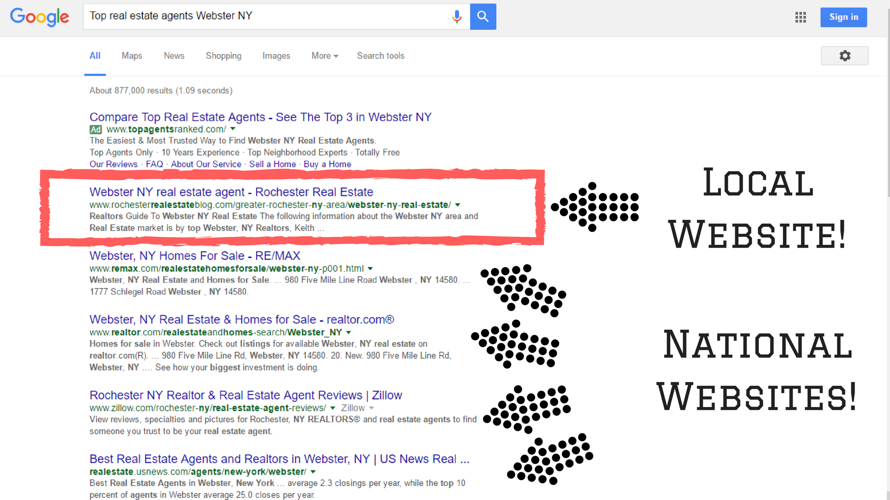Open Search tools
890x500 pixels.
(x=381, y=56)
